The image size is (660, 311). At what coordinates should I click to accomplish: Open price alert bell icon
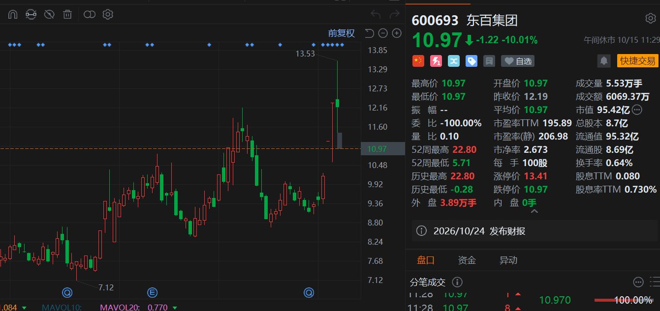click(603, 61)
